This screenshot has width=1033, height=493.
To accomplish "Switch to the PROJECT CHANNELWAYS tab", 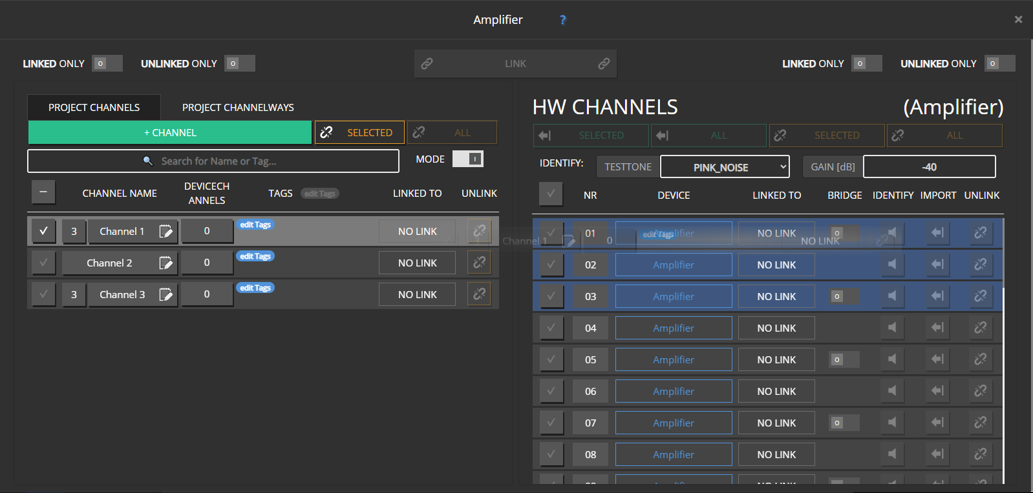I will [238, 107].
